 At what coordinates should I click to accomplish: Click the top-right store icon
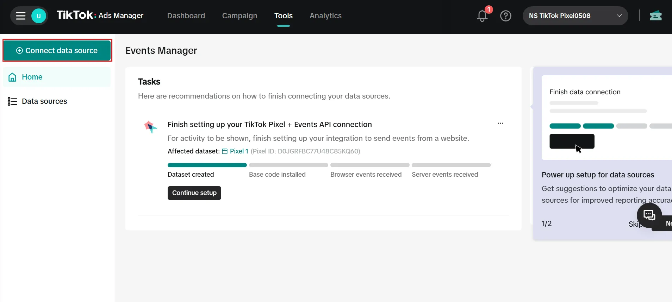655,16
